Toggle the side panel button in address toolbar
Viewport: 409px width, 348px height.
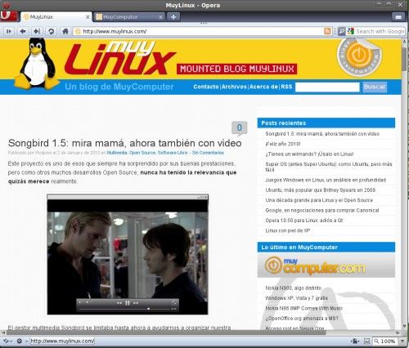click(x=9, y=31)
